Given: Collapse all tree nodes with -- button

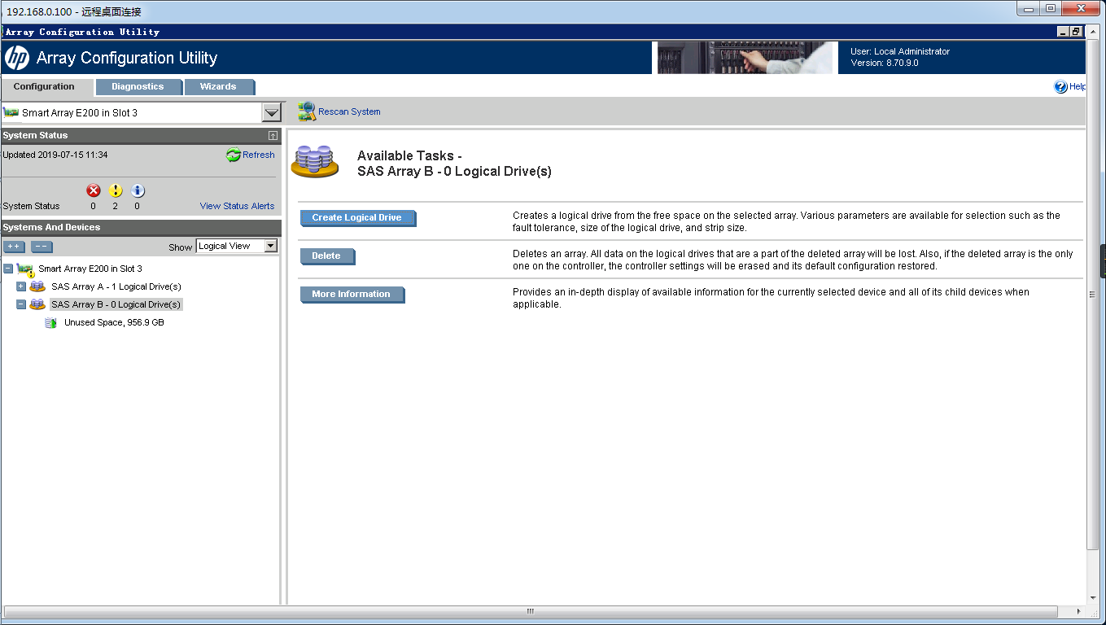Looking at the screenshot, I should point(42,247).
